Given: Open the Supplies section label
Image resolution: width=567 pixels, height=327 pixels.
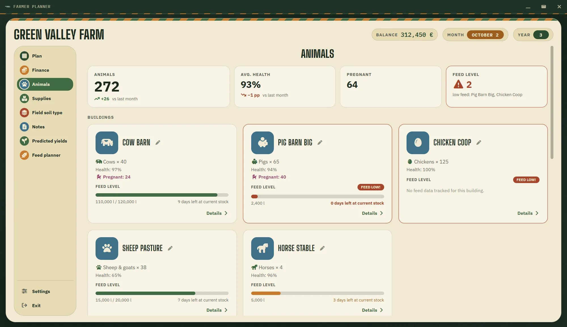Looking at the screenshot, I should (x=41, y=98).
